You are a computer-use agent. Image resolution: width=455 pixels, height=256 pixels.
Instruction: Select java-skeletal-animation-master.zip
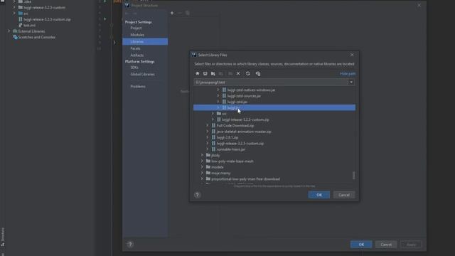244,132
